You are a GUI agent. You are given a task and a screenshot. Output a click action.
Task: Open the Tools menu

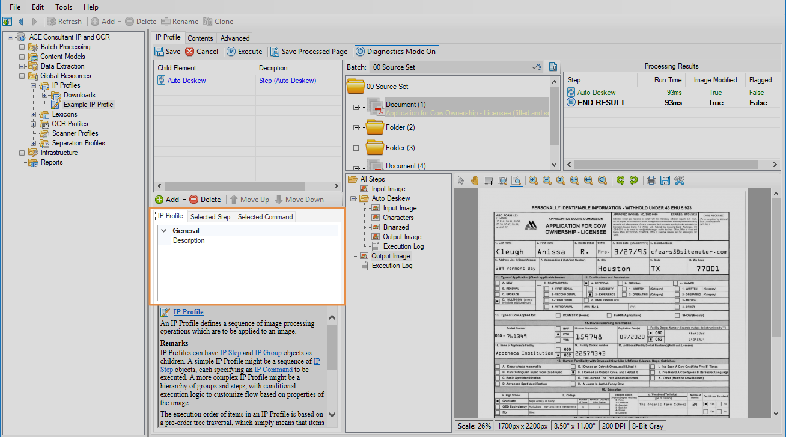(63, 7)
